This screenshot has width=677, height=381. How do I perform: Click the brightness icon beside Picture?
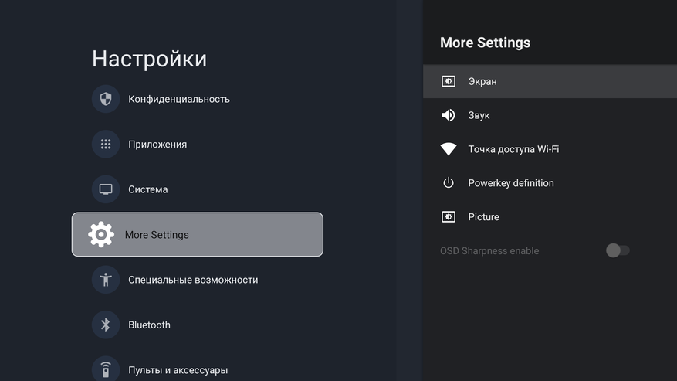pos(449,217)
